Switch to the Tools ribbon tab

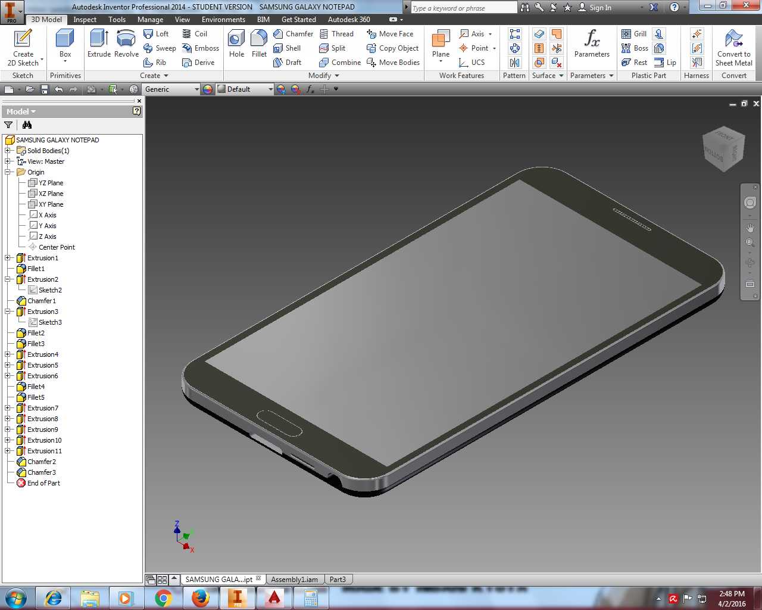point(117,20)
